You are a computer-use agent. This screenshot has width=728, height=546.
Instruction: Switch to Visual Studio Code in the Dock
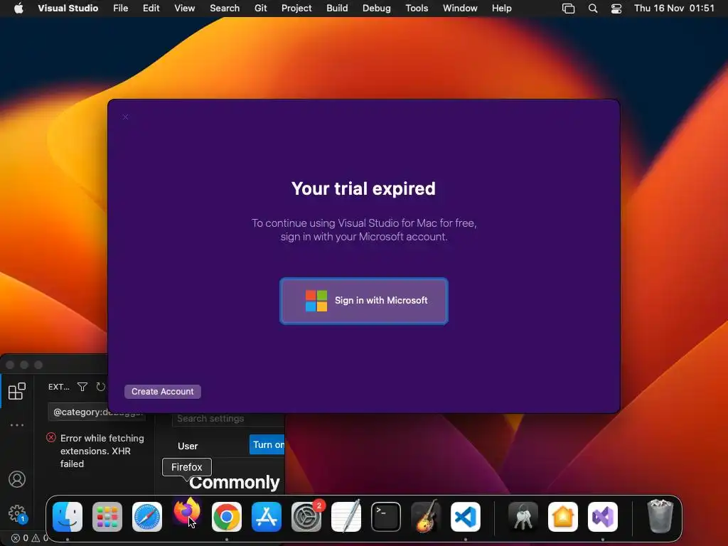pyautogui.click(x=466, y=517)
